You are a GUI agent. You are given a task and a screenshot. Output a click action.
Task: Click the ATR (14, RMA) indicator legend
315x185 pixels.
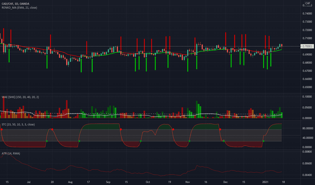[11, 153]
